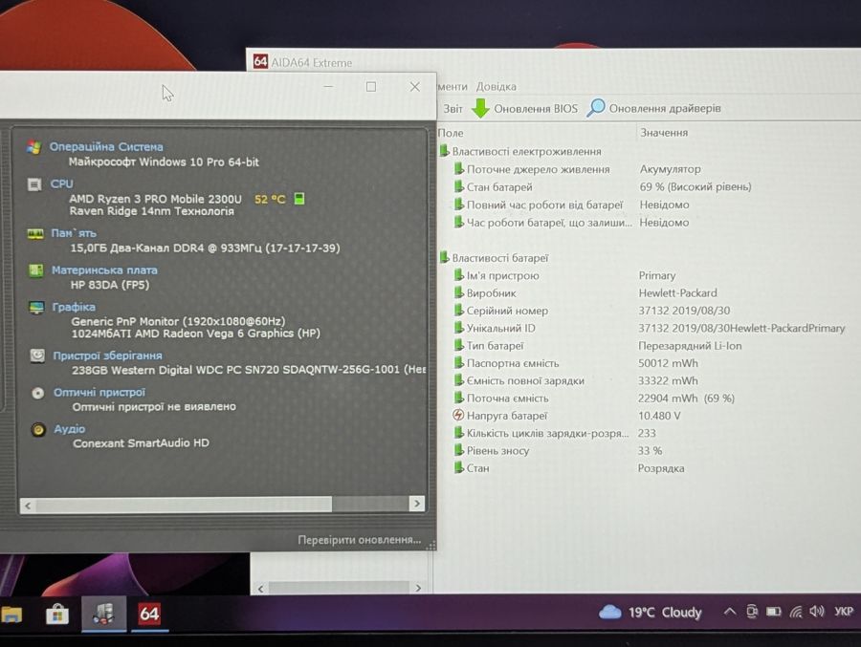The width and height of the screenshot is (861, 647).
Task: Open Microsoft Store from the taskbar
Action: click(x=57, y=615)
